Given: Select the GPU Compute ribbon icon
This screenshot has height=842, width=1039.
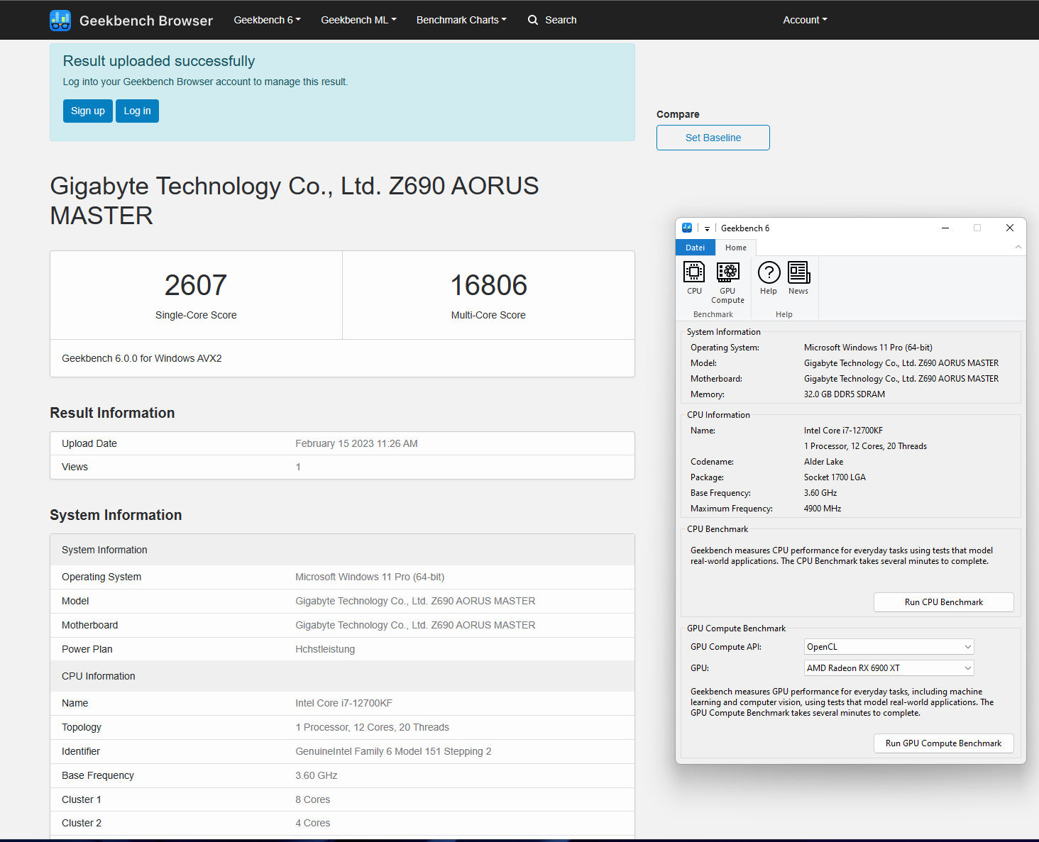Looking at the screenshot, I should (727, 282).
